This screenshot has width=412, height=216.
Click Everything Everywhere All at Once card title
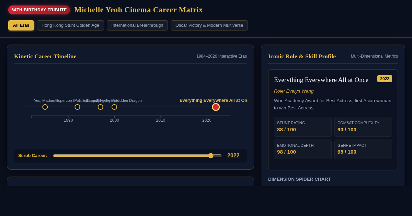[x=321, y=80]
